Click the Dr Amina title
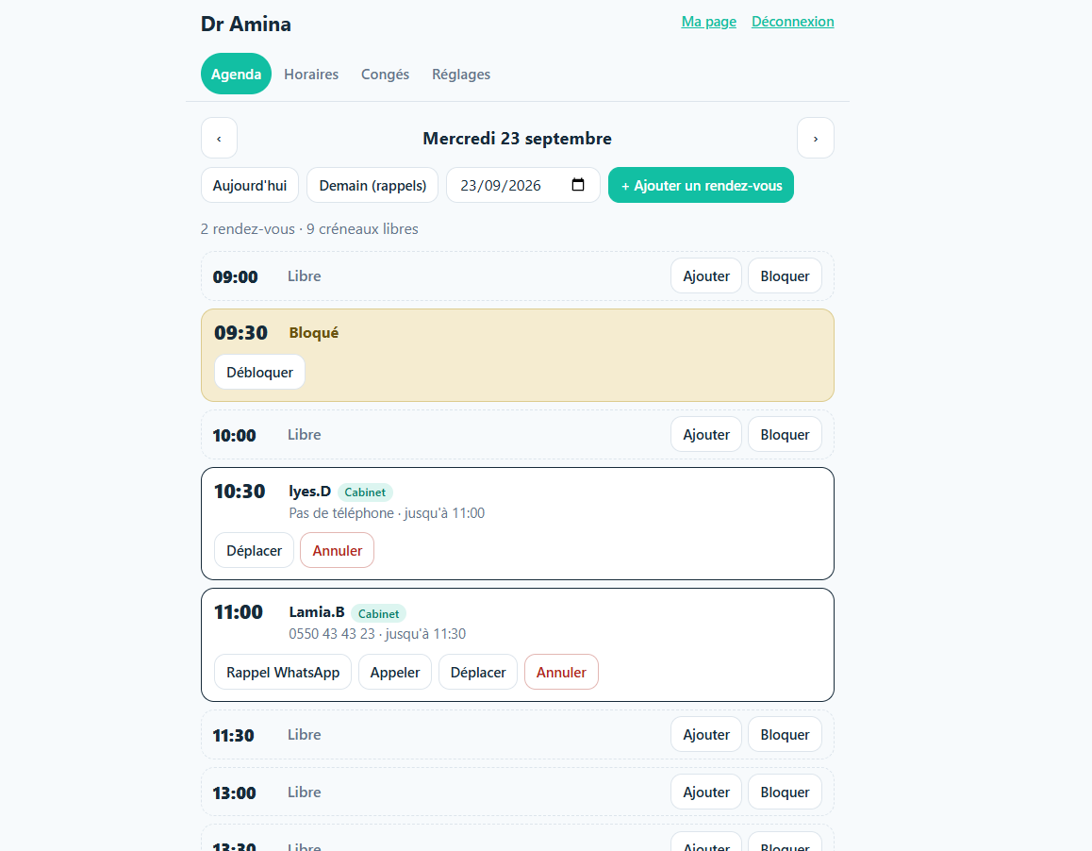Image resolution: width=1092 pixels, height=851 pixels. (246, 24)
